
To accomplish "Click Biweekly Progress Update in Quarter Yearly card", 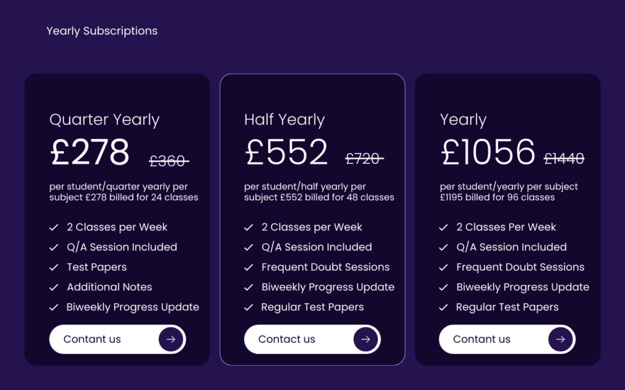I will [132, 307].
